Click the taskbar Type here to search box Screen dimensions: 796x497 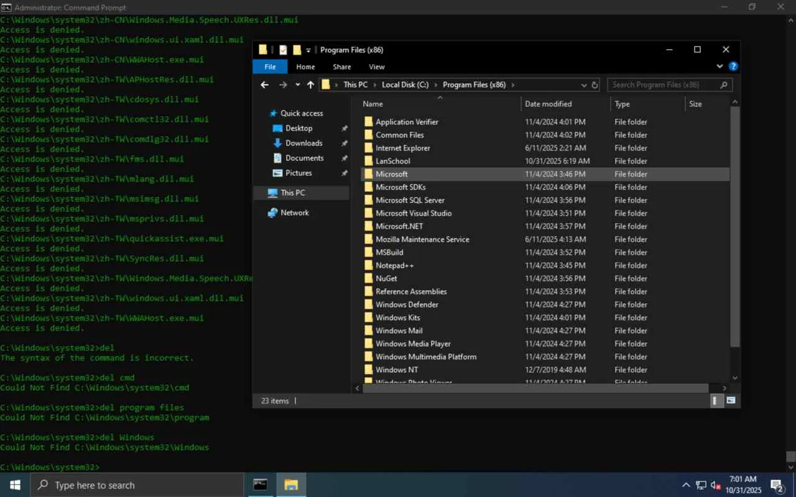(x=137, y=485)
